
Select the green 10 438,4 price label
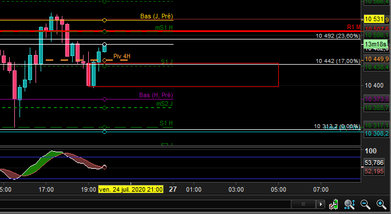click(x=377, y=67)
